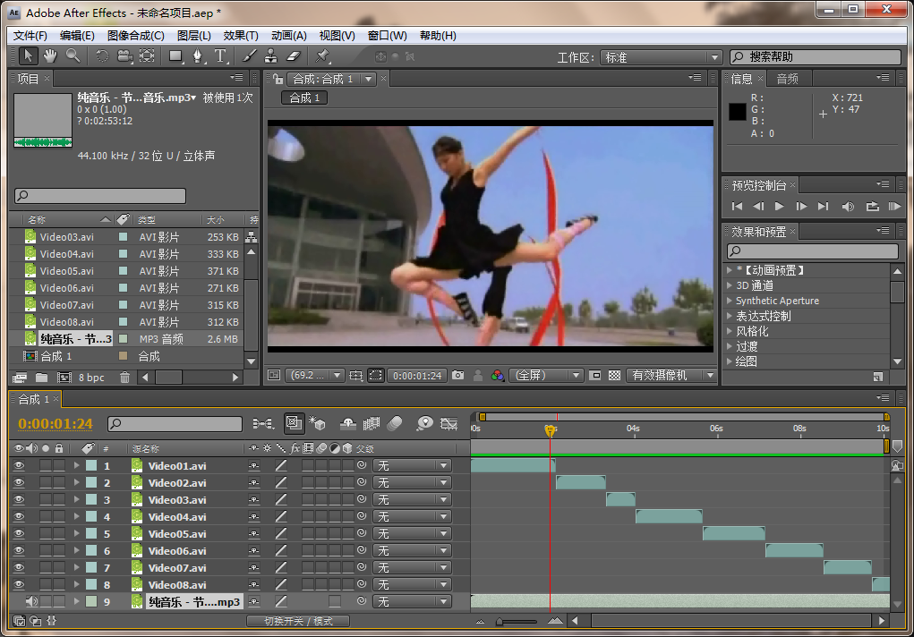914x637 pixels.
Task: Select the Hand tool in toolbar
Action: pos(50,56)
